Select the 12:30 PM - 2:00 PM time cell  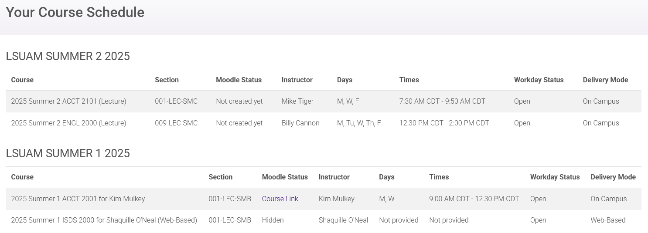[x=444, y=123]
